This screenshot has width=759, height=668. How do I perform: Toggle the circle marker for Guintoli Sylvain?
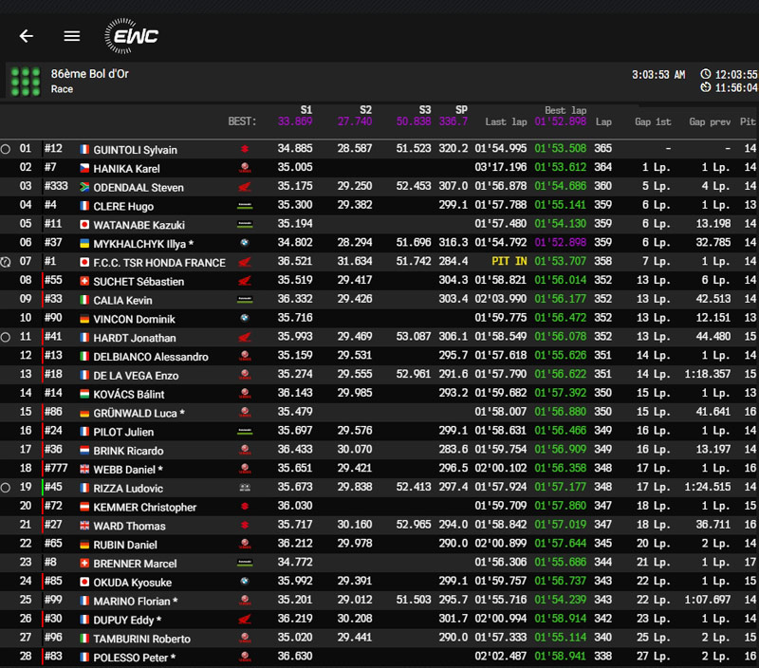pyautogui.click(x=7, y=149)
